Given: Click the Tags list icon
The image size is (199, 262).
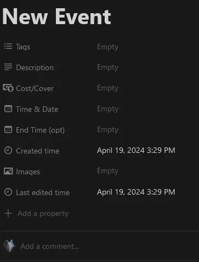Looking at the screenshot, I should coord(8,47).
